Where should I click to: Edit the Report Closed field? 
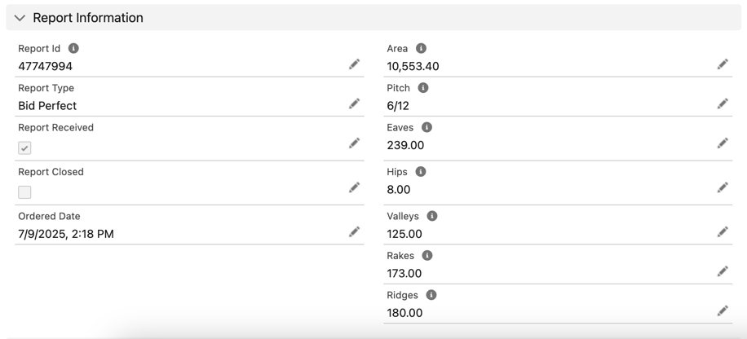pos(354,187)
